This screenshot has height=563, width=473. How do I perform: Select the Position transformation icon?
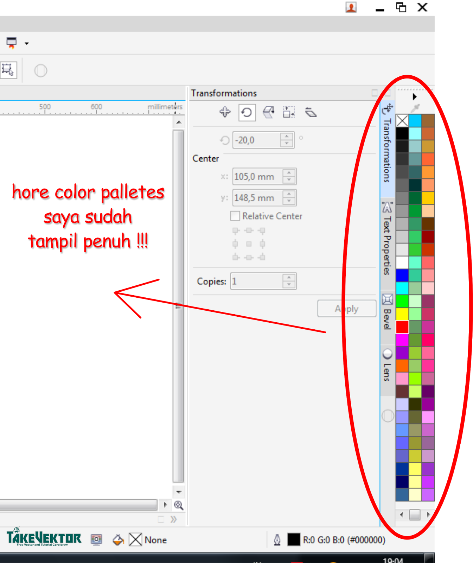coord(225,112)
